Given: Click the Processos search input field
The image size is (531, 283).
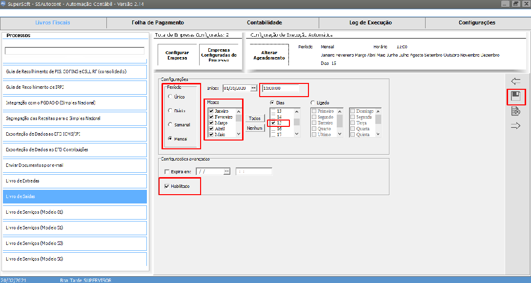Looking at the screenshot, I should click(75, 51).
